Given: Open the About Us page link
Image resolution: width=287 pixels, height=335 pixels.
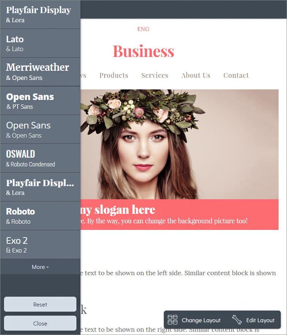Looking at the screenshot, I should pos(196,75).
